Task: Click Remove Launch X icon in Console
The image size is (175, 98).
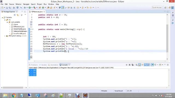Action: pyautogui.click(x=130, y=65)
